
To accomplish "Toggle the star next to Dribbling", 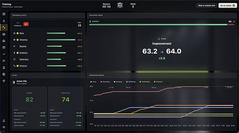I will 18,53.
